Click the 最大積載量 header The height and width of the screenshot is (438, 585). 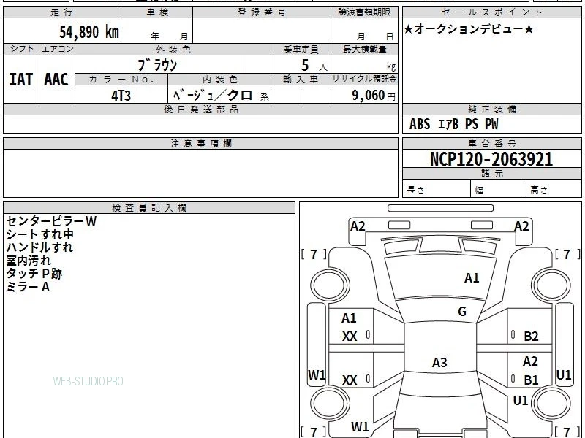click(x=364, y=50)
